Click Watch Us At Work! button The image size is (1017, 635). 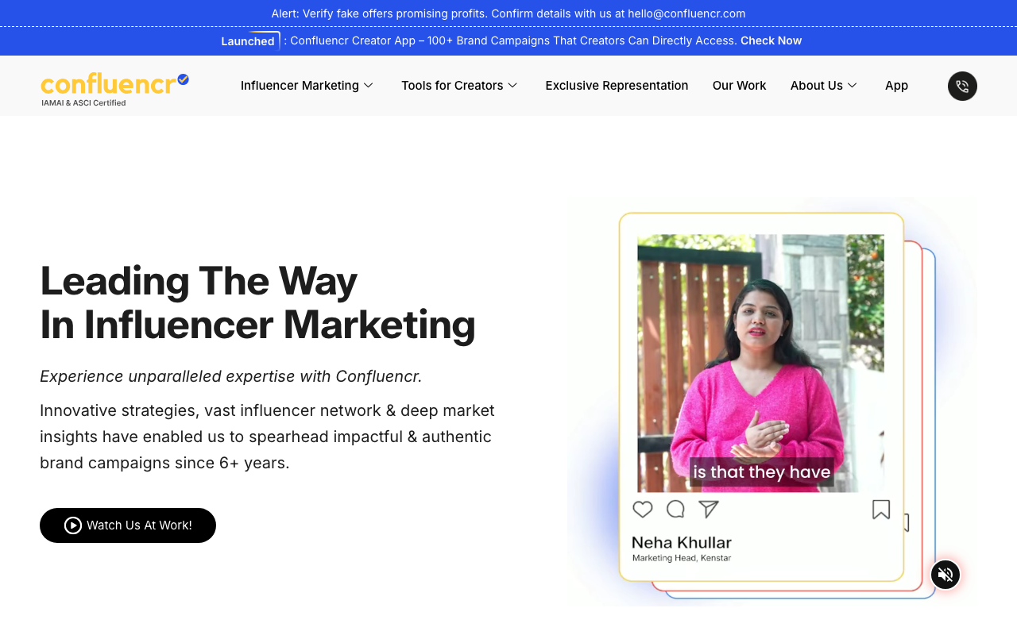click(128, 525)
